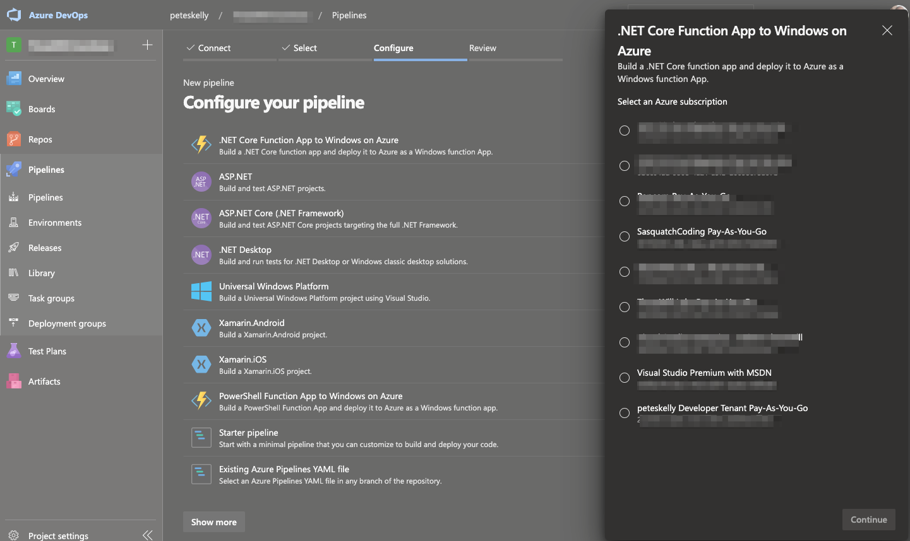The width and height of the screenshot is (910, 541).
Task: Open the Boards icon in sidebar
Action: click(14, 109)
